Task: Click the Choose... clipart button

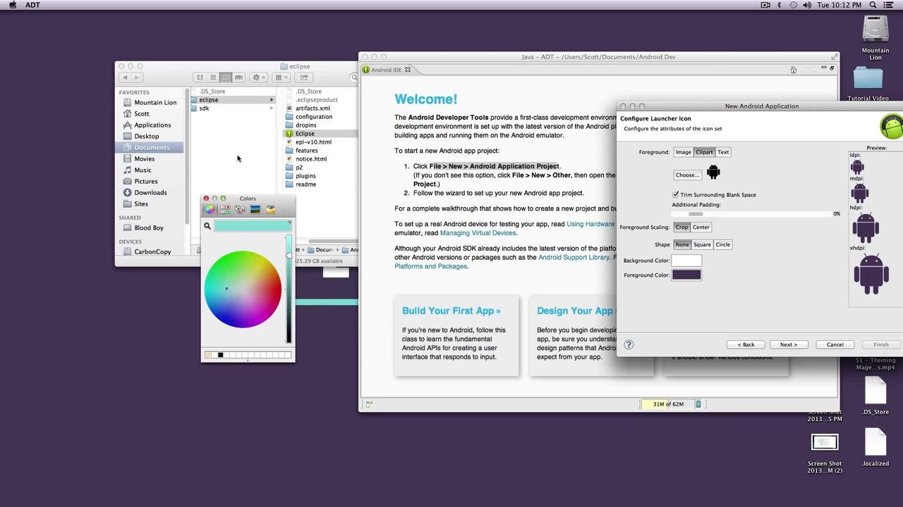Action: click(x=686, y=175)
